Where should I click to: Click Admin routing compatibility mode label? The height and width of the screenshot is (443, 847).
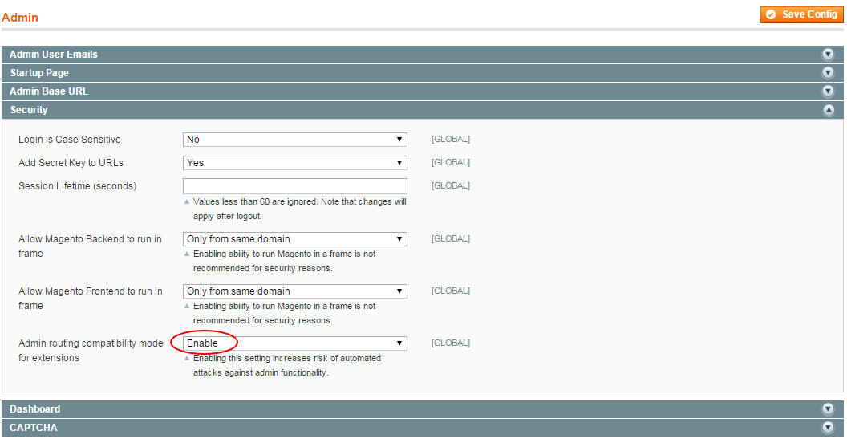tap(91, 351)
